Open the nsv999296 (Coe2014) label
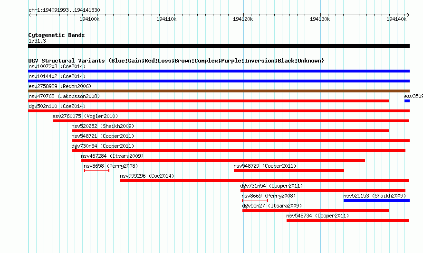Image resolution: width=423 pixels, height=253 pixels. pyautogui.click(x=147, y=176)
